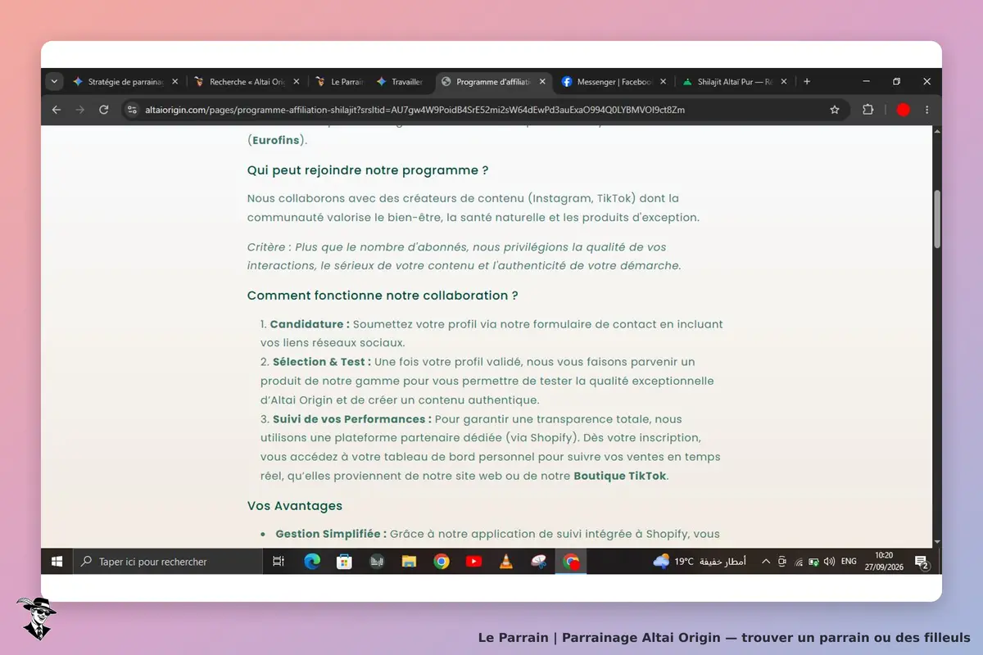Go back to the previous page
The image size is (983, 655).
click(x=57, y=110)
